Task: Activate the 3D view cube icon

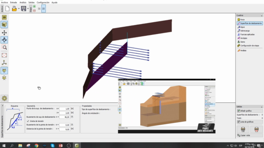Action: [x=4, y=25]
